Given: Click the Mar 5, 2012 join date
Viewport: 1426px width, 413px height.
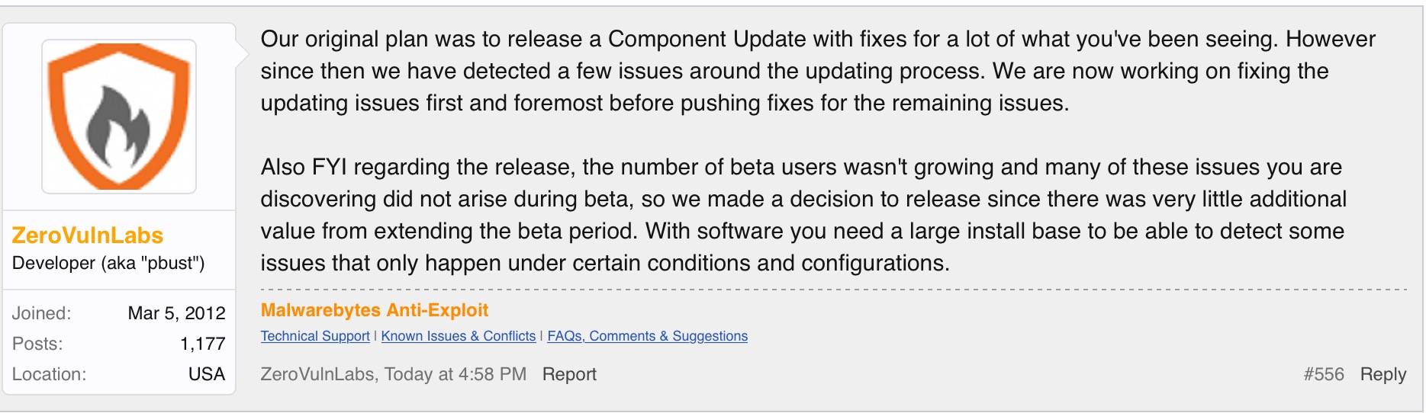Looking at the screenshot, I should point(176,313).
